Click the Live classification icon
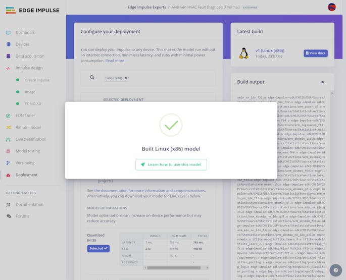This screenshot has height=280, width=346. (x=8, y=139)
